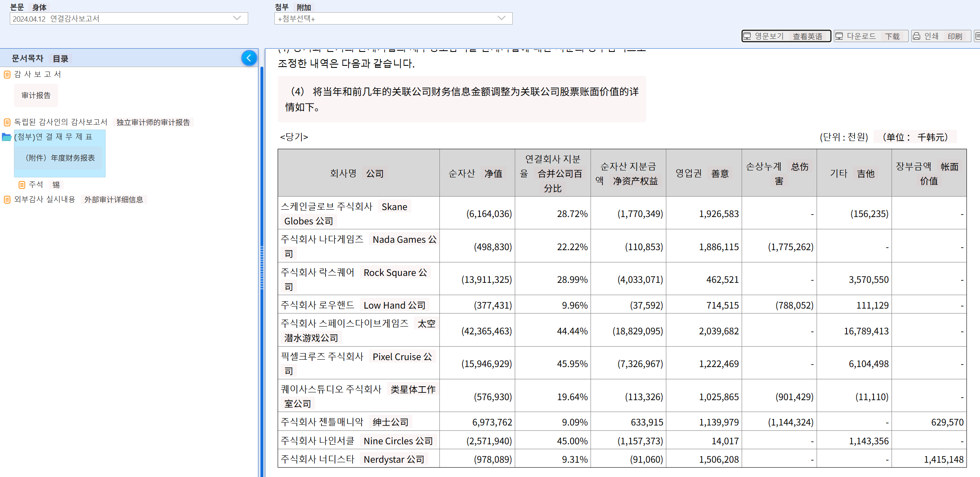Click the 28.72% ownership value
Image resolution: width=980 pixels, height=477 pixels.
(572, 214)
